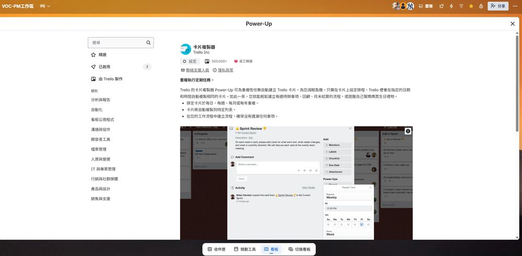Click into the 搜尋 search field
Viewport: 522px width, 256px height.
pyautogui.click(x=120, y=43)
